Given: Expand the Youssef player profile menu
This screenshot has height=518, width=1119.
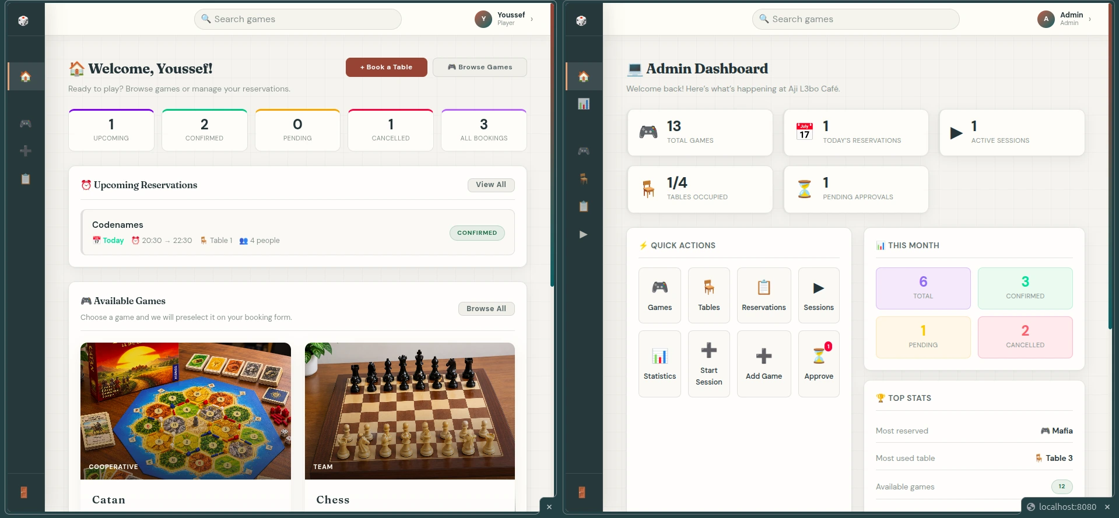Looking at the screenshot, I should [x=504, y=19].
